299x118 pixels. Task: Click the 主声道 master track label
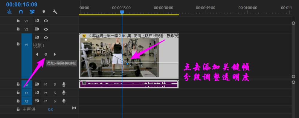pyautogui.click(x=29, y=109)
